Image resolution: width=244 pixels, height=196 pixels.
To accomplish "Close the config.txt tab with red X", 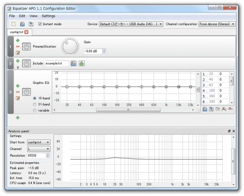I will tap(27, 32).
